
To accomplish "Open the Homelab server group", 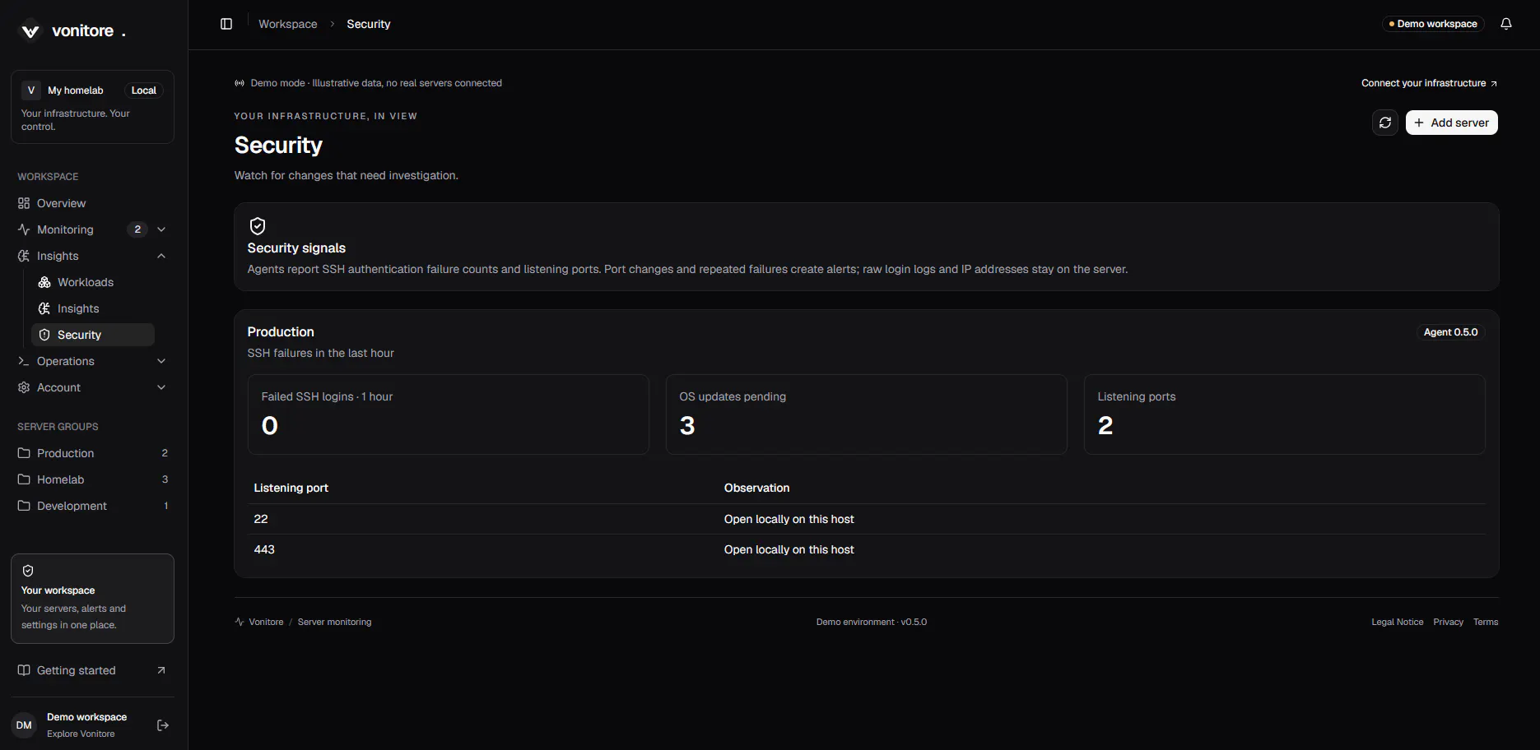I will pyautogui.click(x=92, y=479).
